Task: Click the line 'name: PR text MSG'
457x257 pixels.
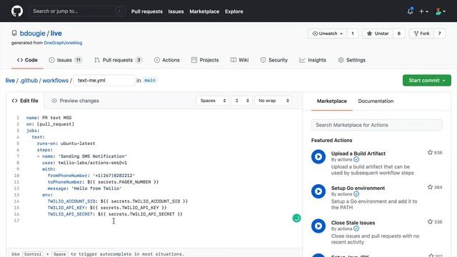Action: [49, 118]
